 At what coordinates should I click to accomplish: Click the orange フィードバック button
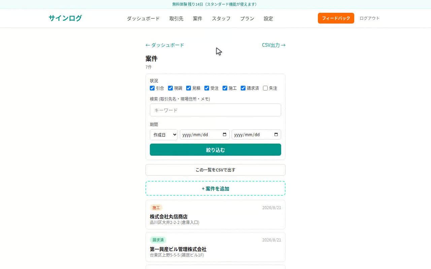(x=336, y=18)
